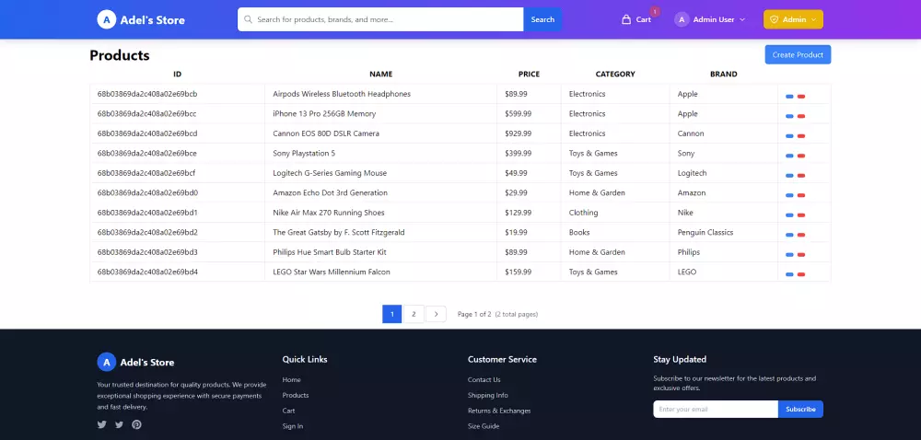Screen dimensions: 921x440
Task: Click ID cell 68b03869da2c408a02e69bcb
Action: click(147, 94)
